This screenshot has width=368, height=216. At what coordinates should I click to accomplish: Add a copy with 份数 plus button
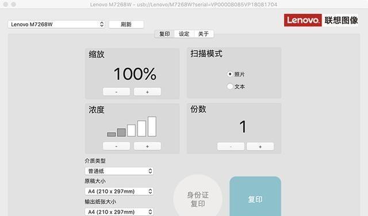[x=260, y=146]
